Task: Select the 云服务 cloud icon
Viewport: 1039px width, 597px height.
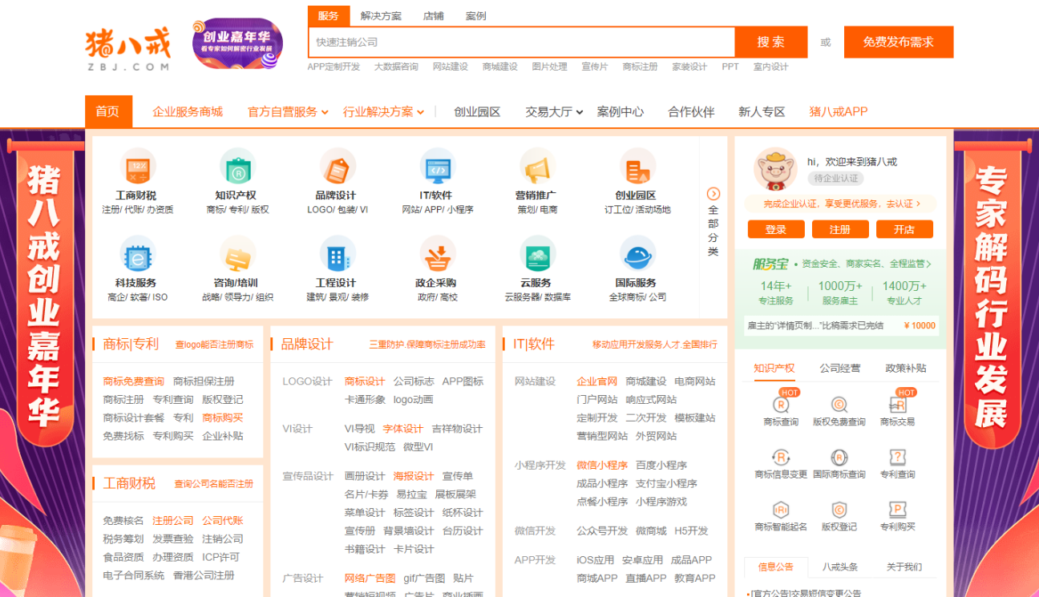Action: point(537,256)
